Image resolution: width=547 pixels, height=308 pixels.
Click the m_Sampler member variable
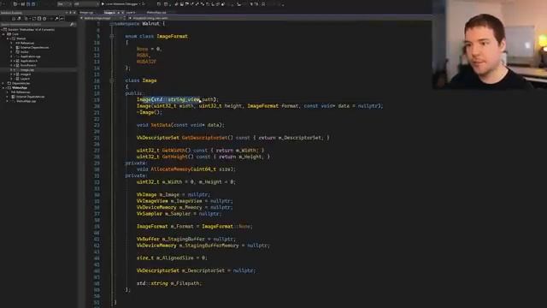(x=178, y=214)
